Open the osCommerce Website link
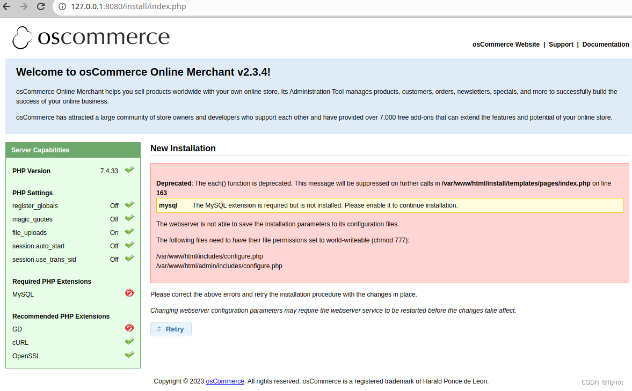The image size is (632, 391). pyautogui.click(x=506, y=45)
